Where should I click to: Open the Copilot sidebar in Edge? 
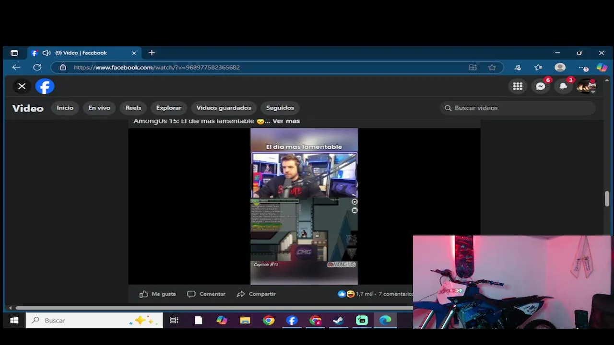(x=602, y=68)
